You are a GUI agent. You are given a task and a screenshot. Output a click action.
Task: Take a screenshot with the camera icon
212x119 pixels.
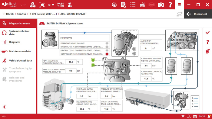[161, 5]
